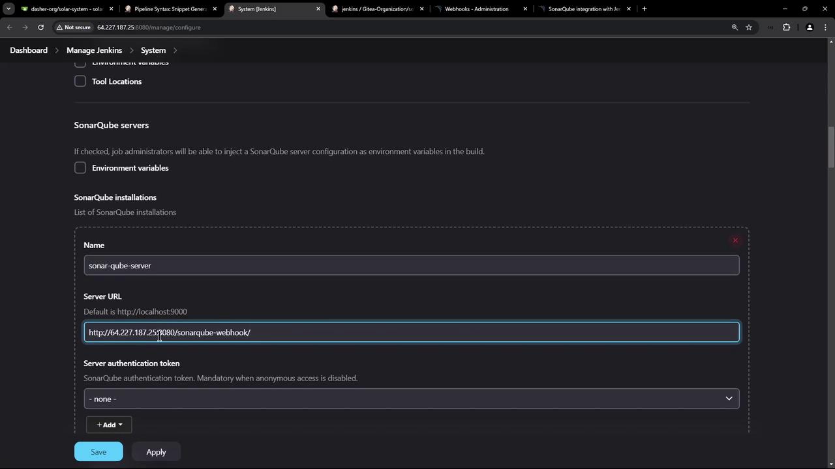
Task: Open a new browser tab
Action: [645, 9]
